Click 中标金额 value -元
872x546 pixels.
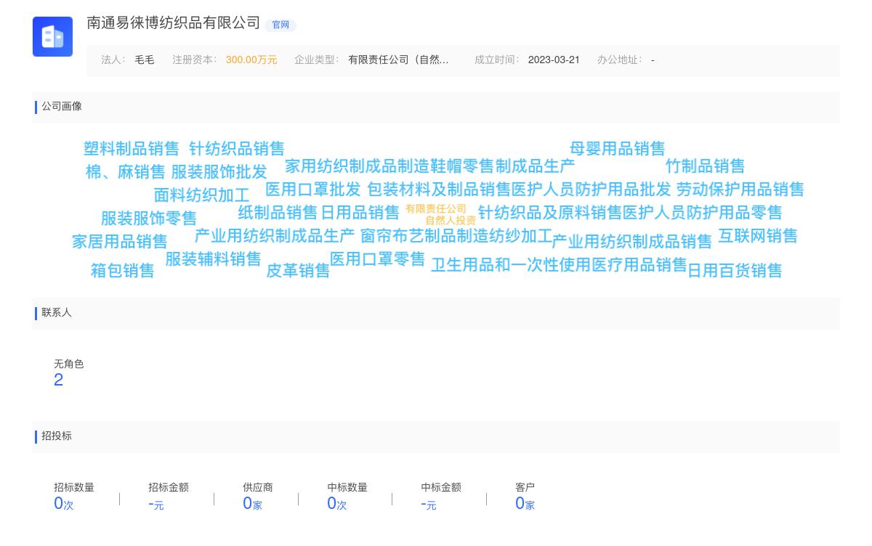coord(429,504)
